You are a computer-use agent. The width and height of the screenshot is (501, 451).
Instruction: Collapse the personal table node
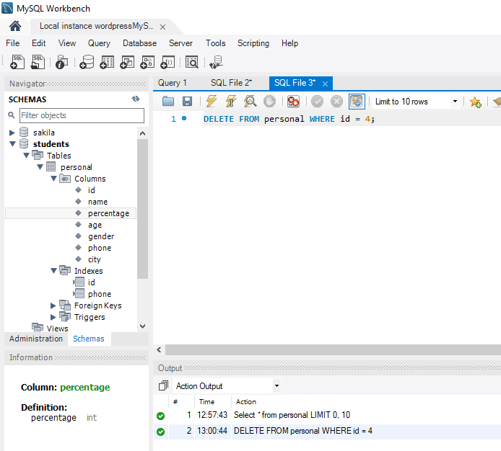pos(40,167)
